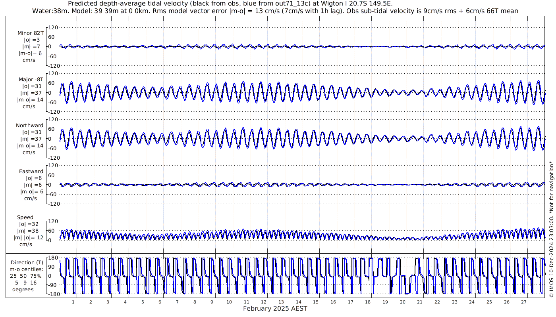556x317 pixels.
Task: Click date label '14' on the time axis
Action: click(x=299, y=302)
